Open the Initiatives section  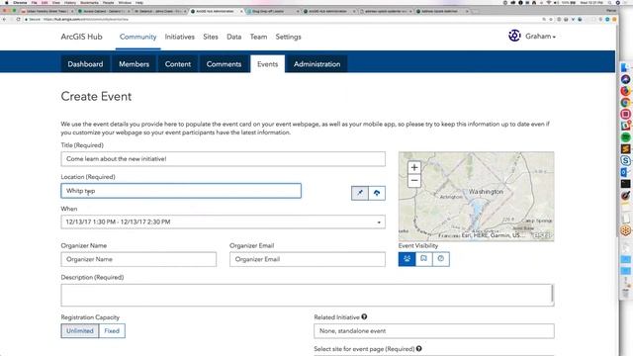[x=180, y=37]
